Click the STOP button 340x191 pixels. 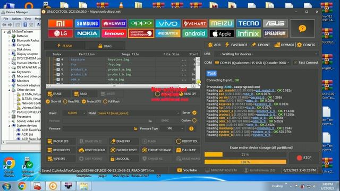click(x=304, y=158)
